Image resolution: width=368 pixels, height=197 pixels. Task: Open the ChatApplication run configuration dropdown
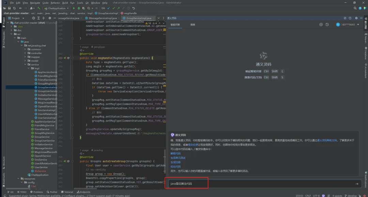tap(57, 8)
